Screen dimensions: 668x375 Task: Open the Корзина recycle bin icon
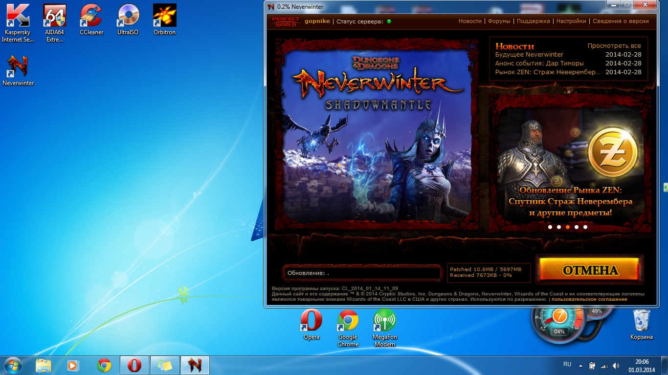641,324
